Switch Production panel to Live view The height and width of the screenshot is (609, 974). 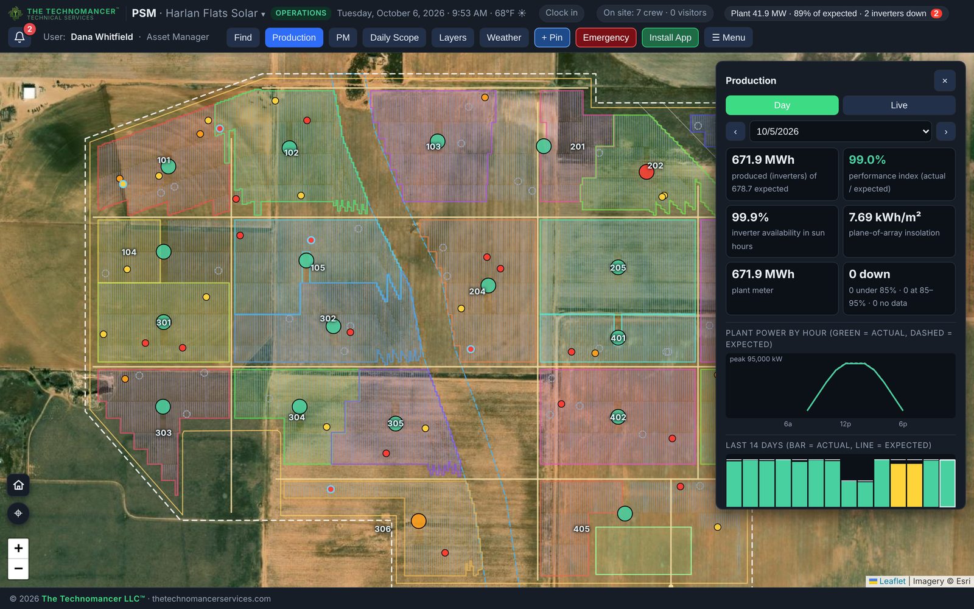pos(899,105)
